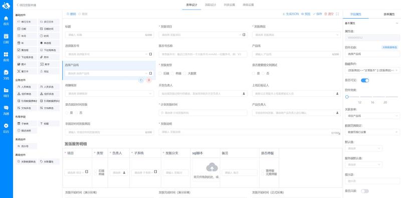
Task: Open the 故障级别 dropdown
Action: pyautogui.click(x=109, y=94)
